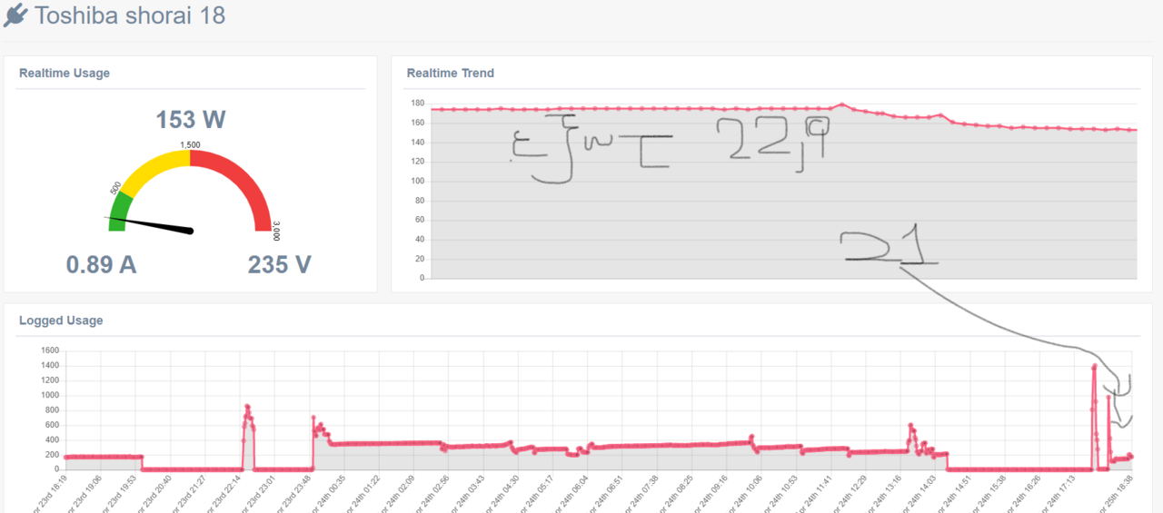
Task: Click the 80 label on Realtime Trend axis
Action: (421, 201)
